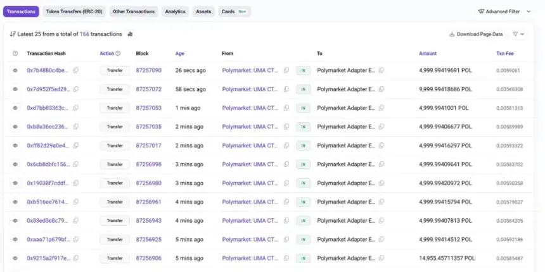
Task: Open block 87256943 link
Action: 149,221
